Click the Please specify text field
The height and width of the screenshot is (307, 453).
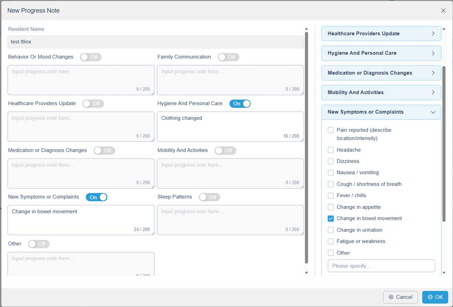[x=381, y=266]
